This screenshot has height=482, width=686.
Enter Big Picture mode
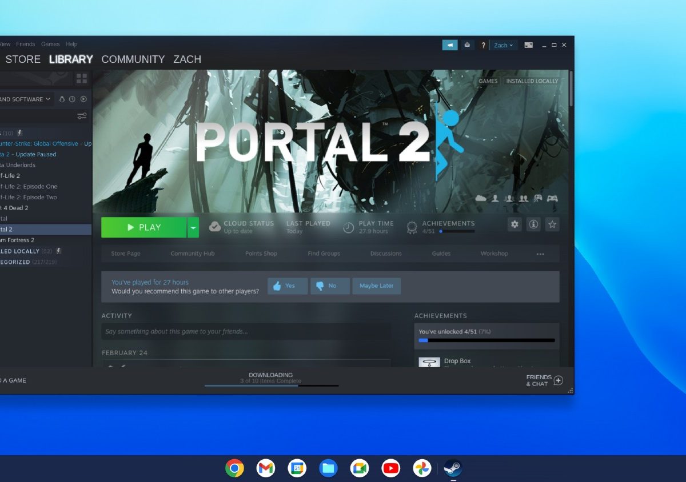pos(528,45)
